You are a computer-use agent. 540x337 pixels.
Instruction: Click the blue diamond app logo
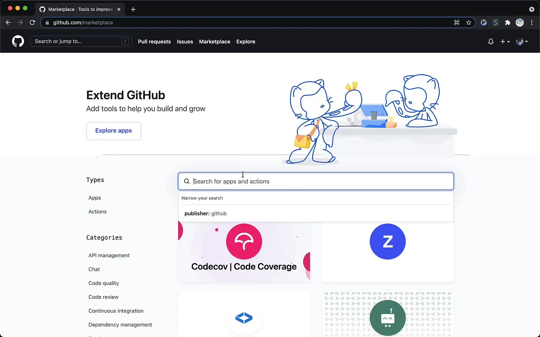[244, 318]
